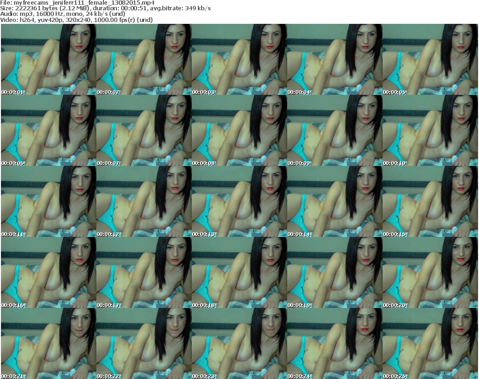Viewport: 479px width, 379px height.
Task: Select the frame stamped 00:00:01
Action: click(49, 59)
